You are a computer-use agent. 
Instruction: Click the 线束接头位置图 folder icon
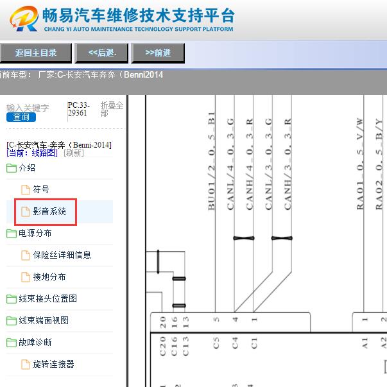click(x=12, y=299)
